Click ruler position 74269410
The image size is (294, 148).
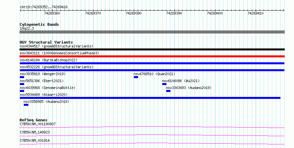[x=256, y=13]
